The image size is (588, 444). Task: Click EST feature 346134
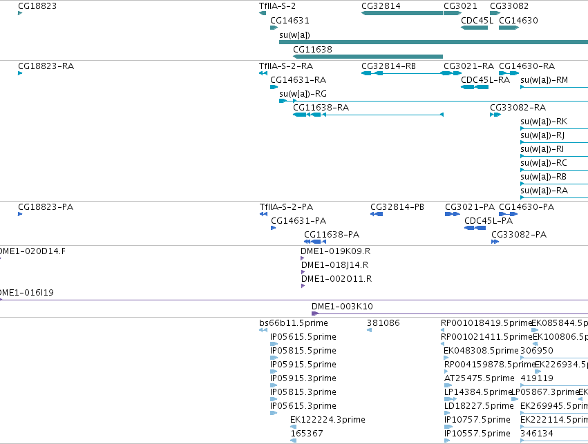(x=537, y=434)
